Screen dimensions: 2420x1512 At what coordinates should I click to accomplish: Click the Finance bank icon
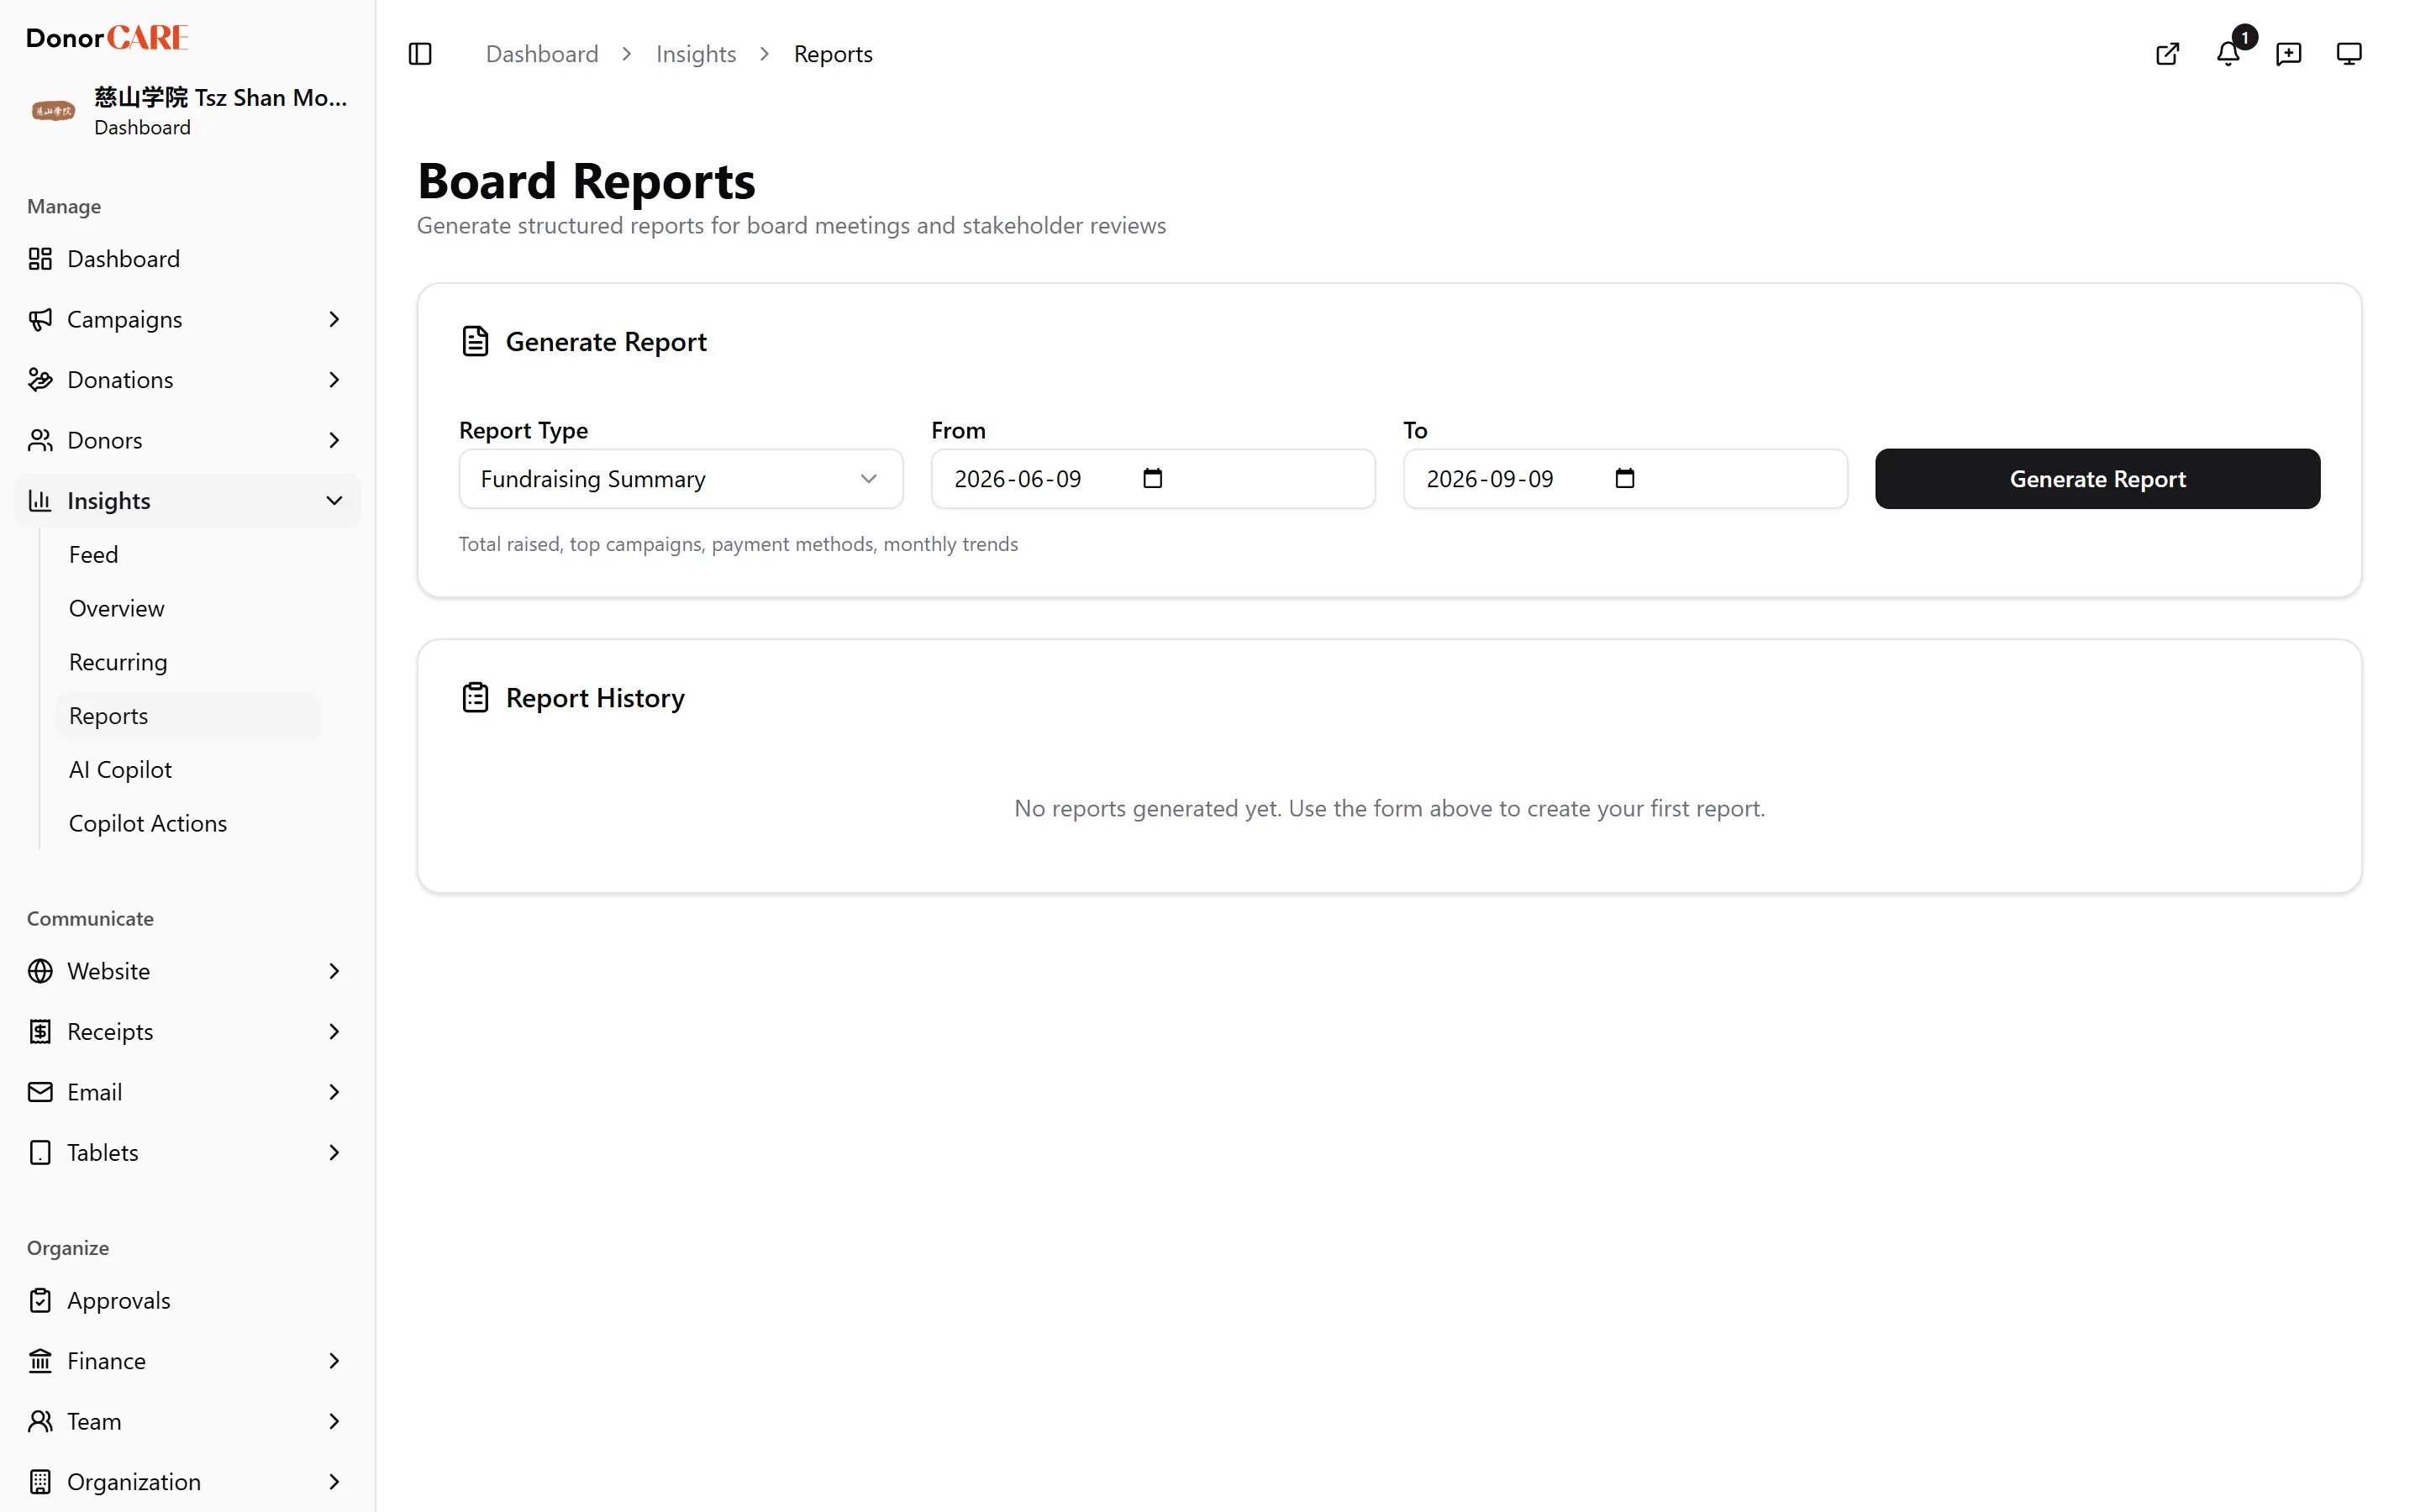40,1361
